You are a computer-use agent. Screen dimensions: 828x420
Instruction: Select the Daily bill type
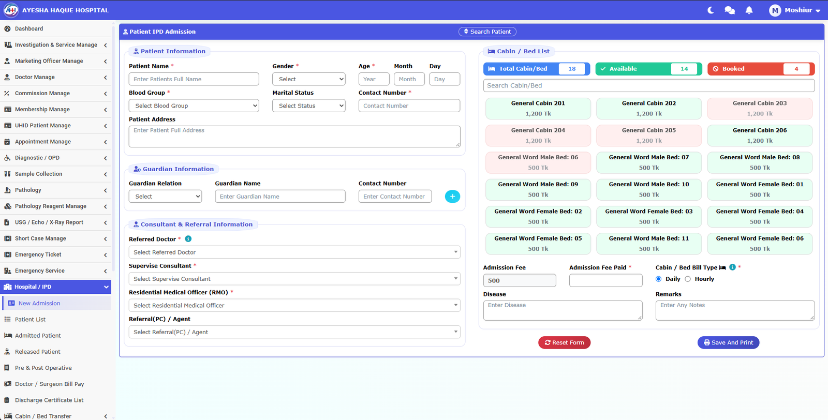click(x=658, y=279)
